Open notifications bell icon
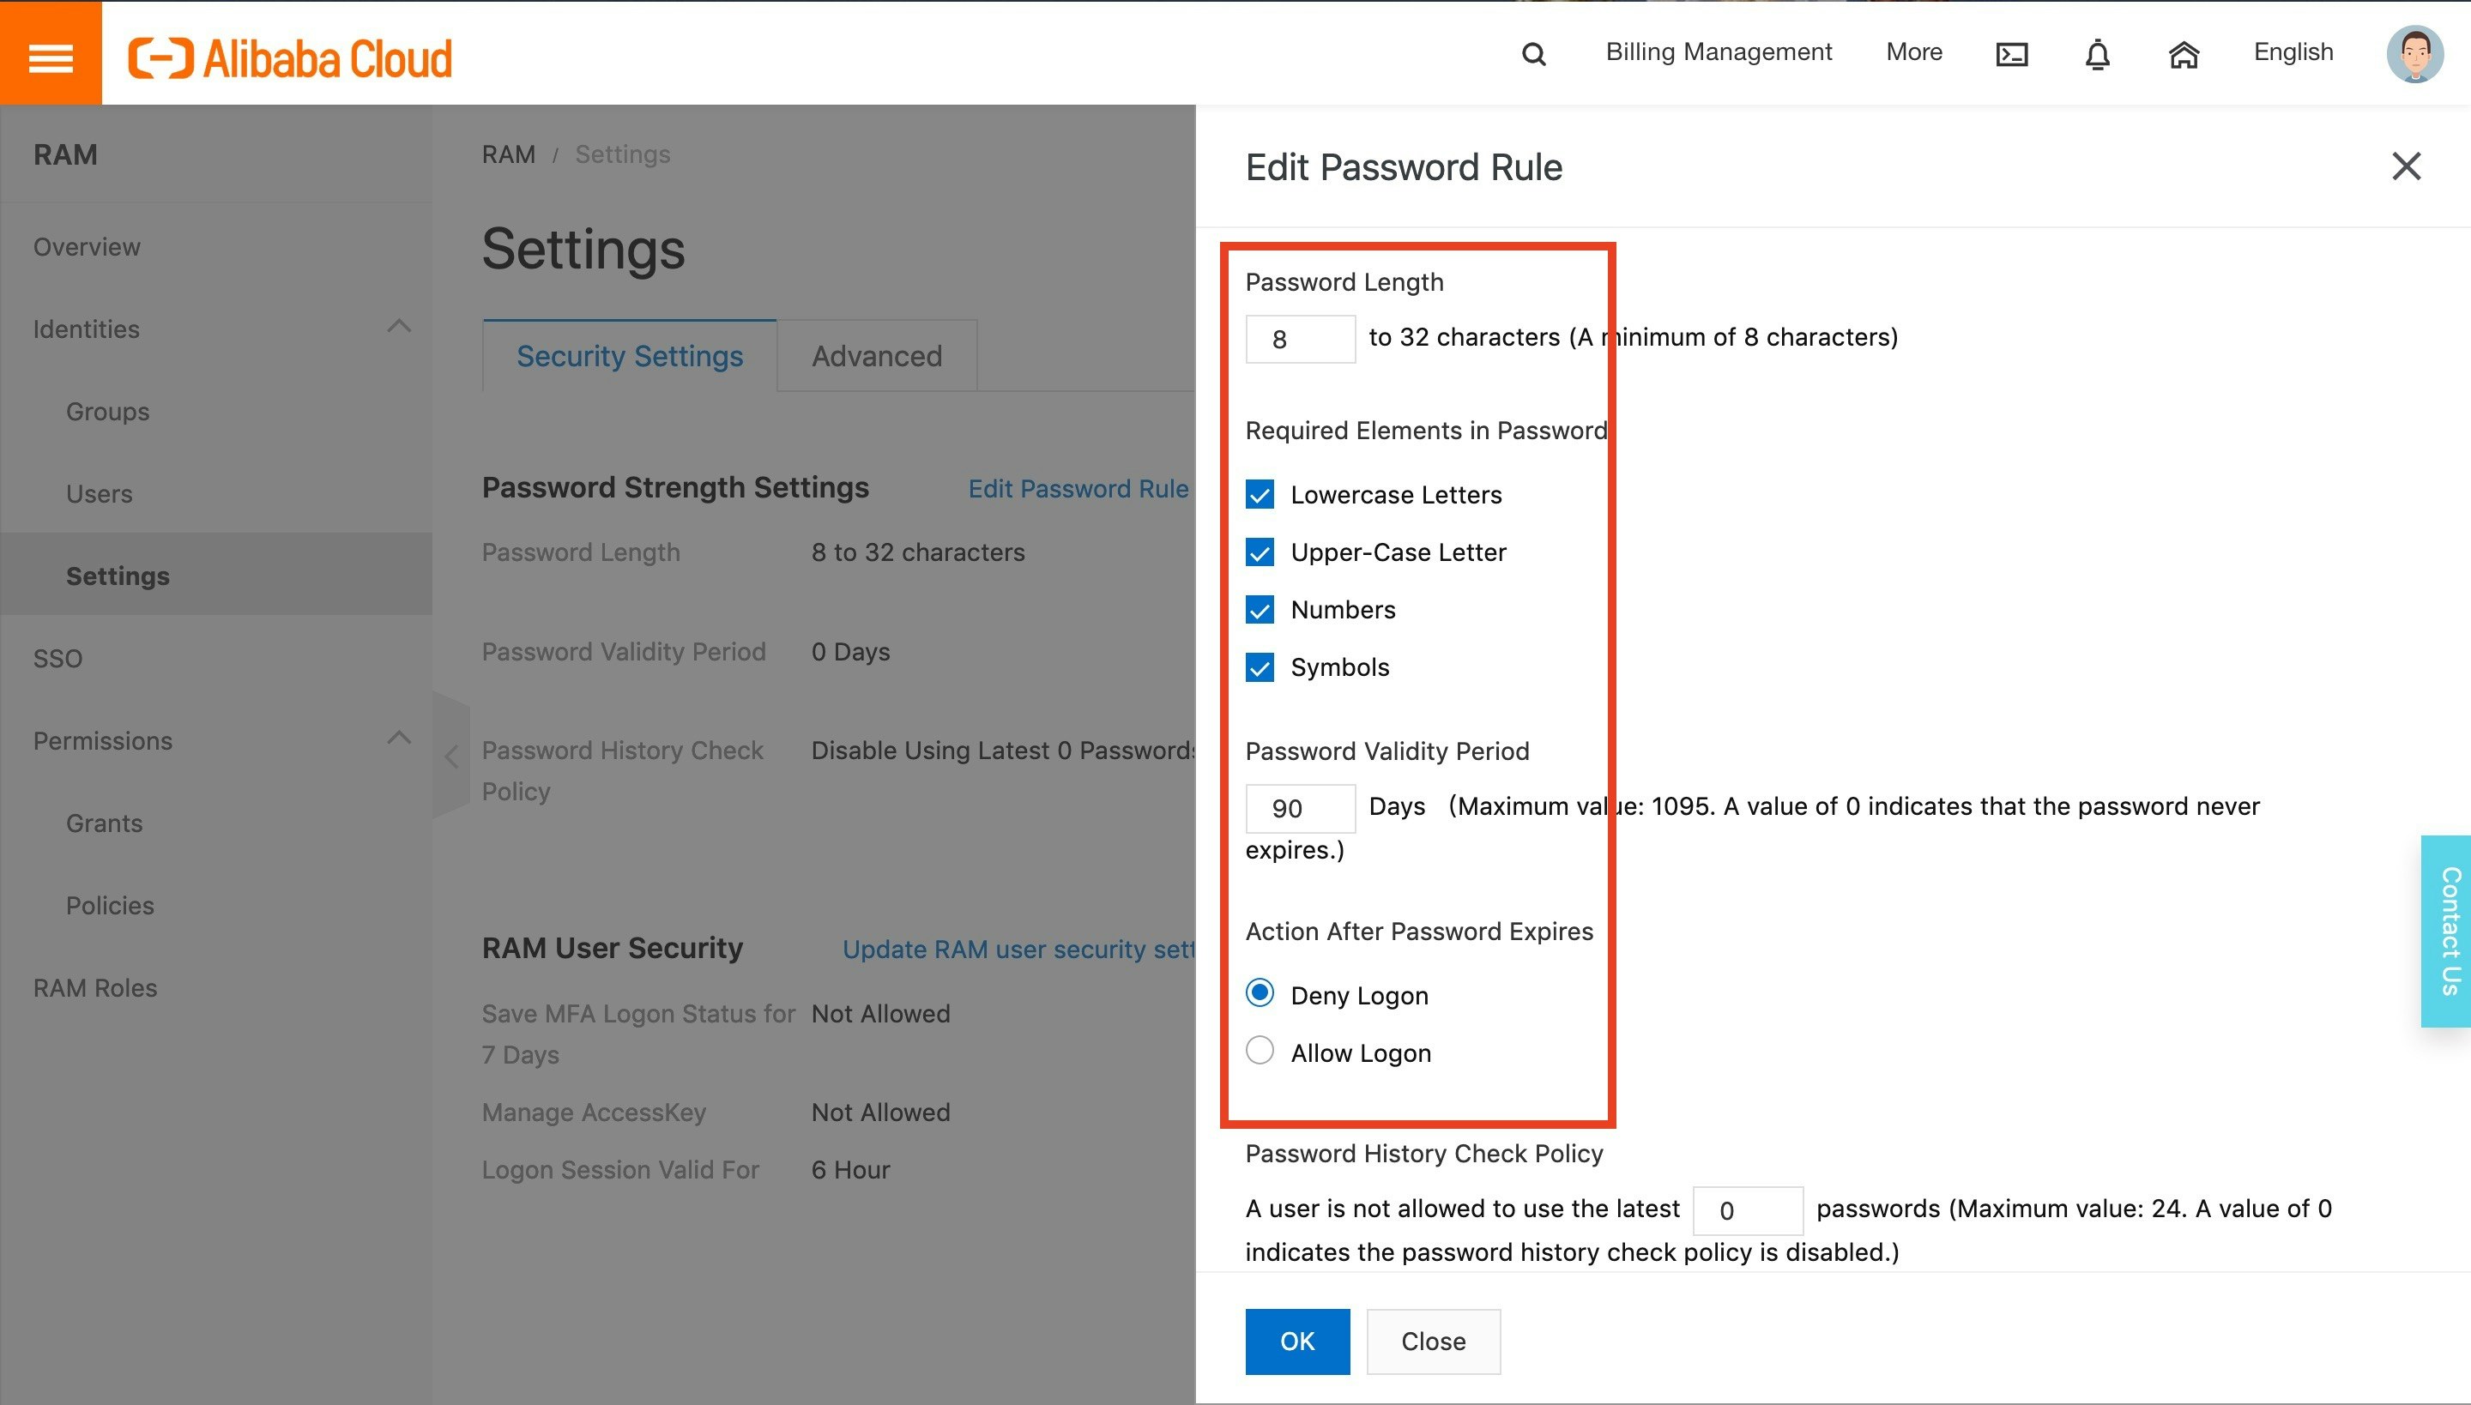The height and width of the screenshot is (1405, 2471). point(2098,54)
